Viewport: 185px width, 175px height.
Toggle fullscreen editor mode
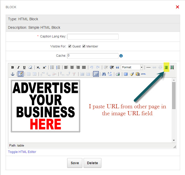pyautogui.click(x=126, y=74)
